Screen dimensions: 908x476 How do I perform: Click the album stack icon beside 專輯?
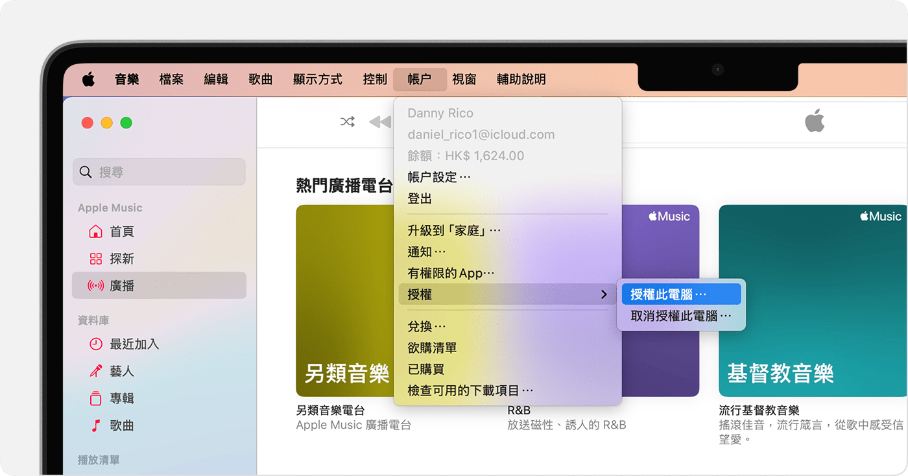tap(95, 398)
